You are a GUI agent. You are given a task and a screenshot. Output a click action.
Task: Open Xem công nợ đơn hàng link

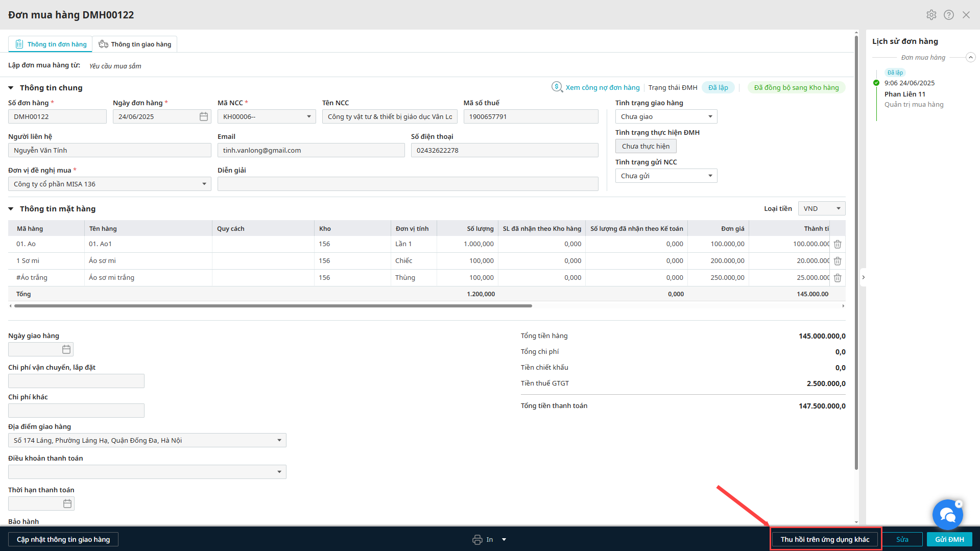coord(602,88)
